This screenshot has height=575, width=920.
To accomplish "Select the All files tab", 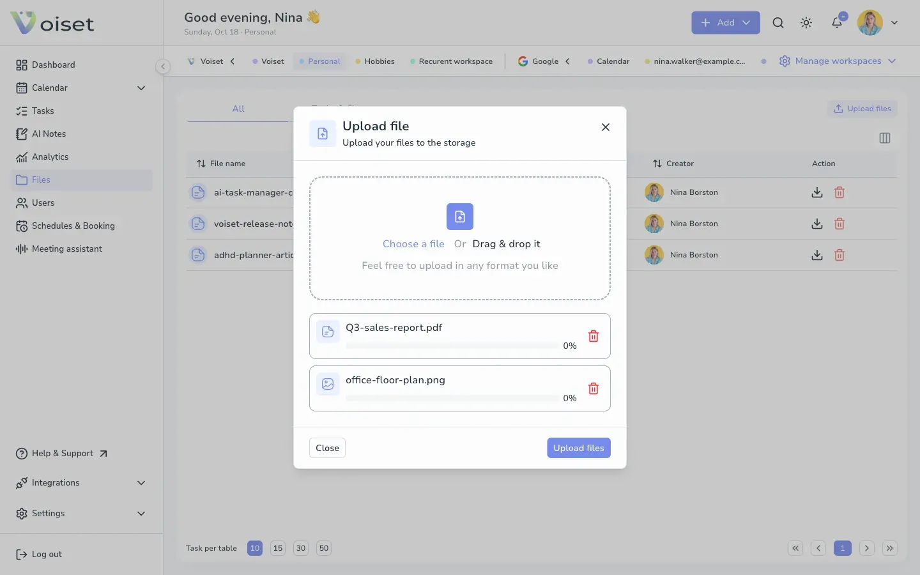I will (238, 109).
